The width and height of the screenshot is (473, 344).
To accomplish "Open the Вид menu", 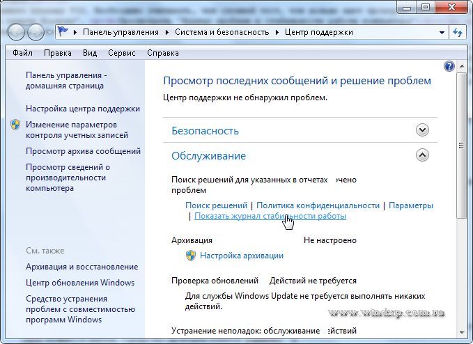I will point(90,53).
